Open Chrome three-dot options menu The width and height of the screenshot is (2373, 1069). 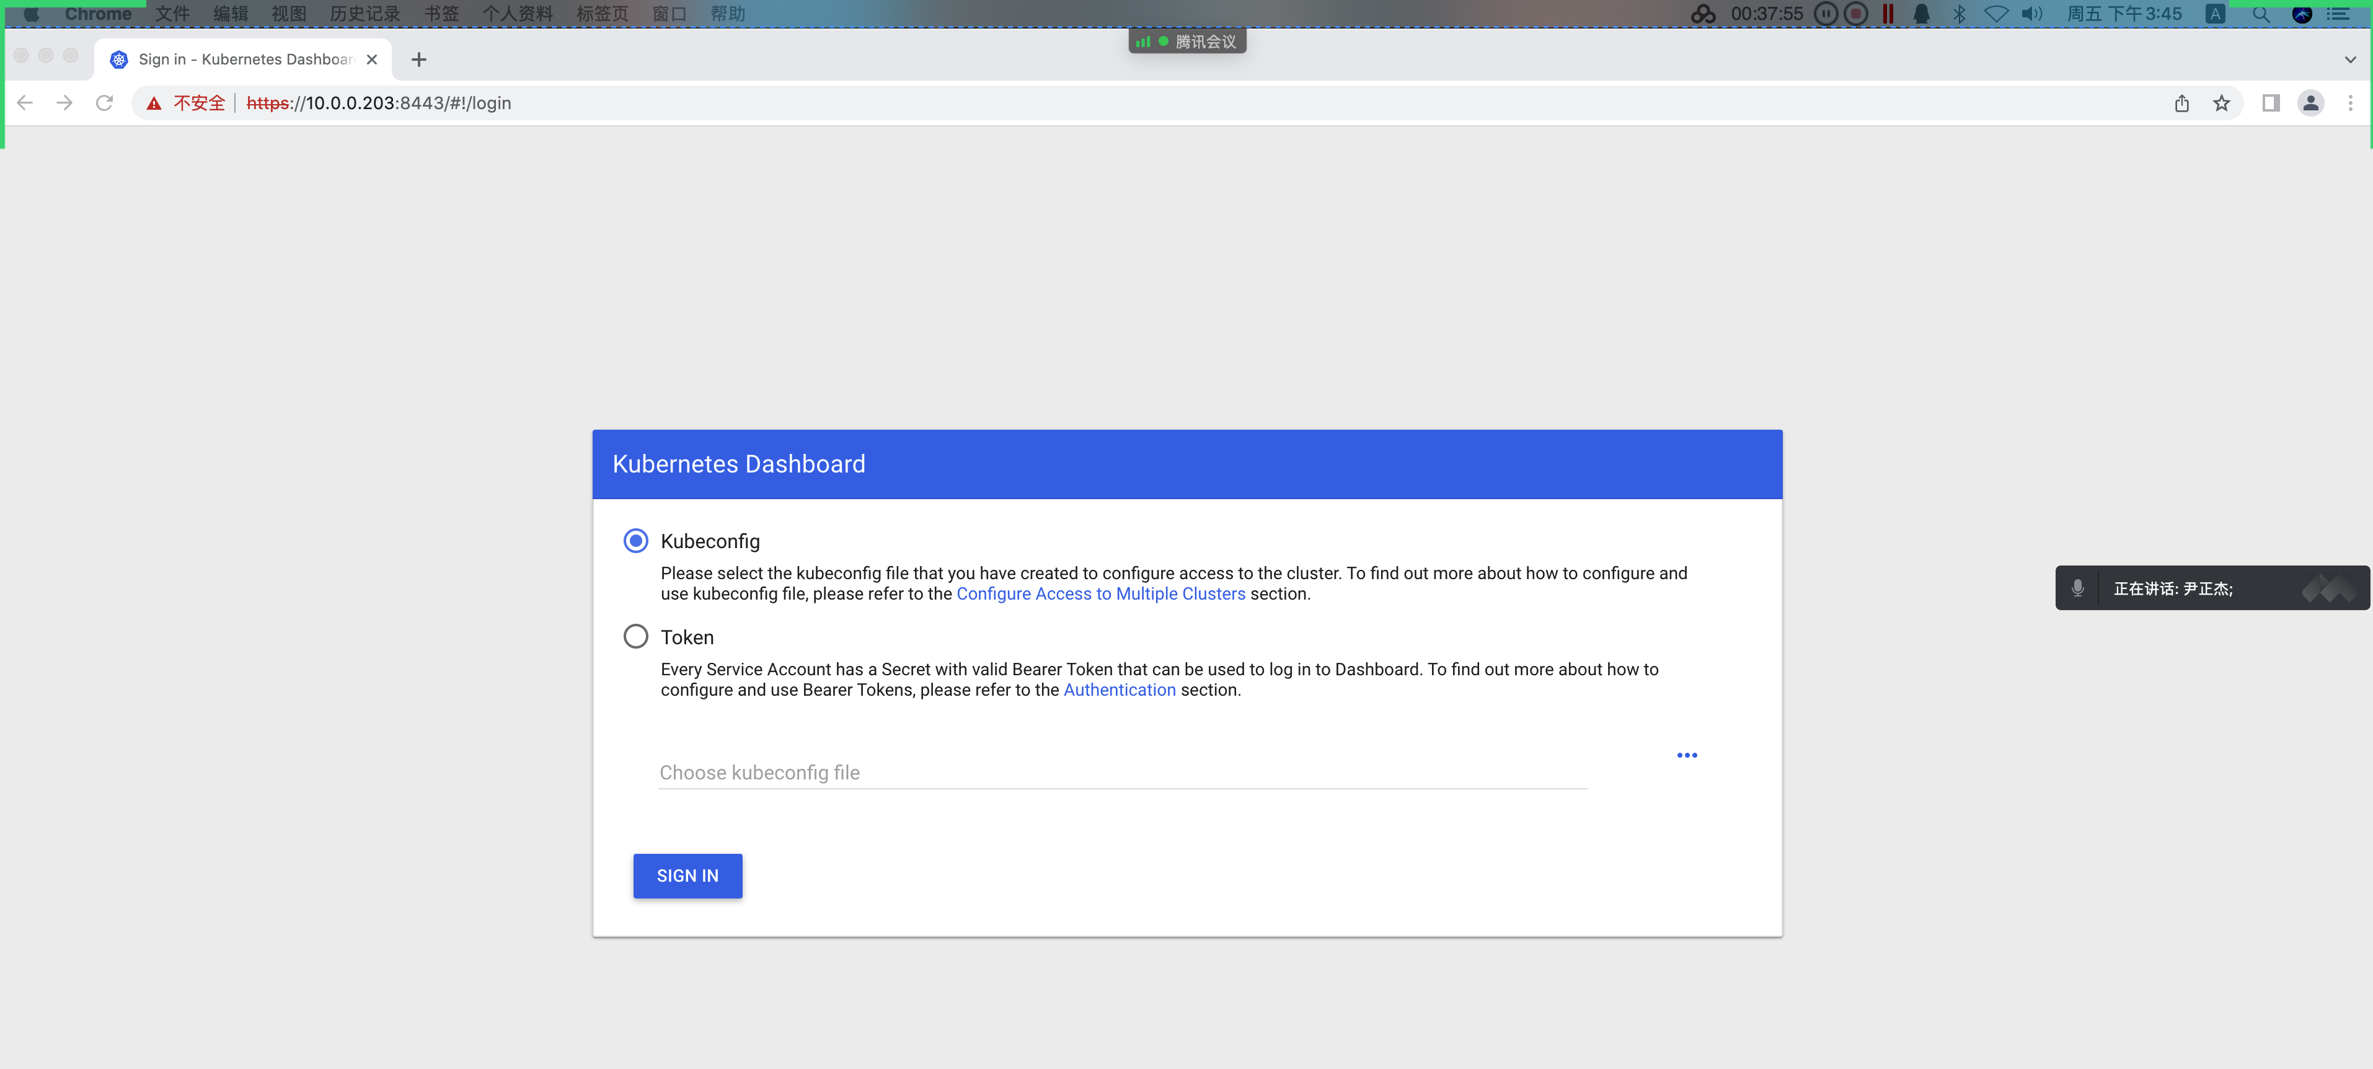(x=2350, y=103)
